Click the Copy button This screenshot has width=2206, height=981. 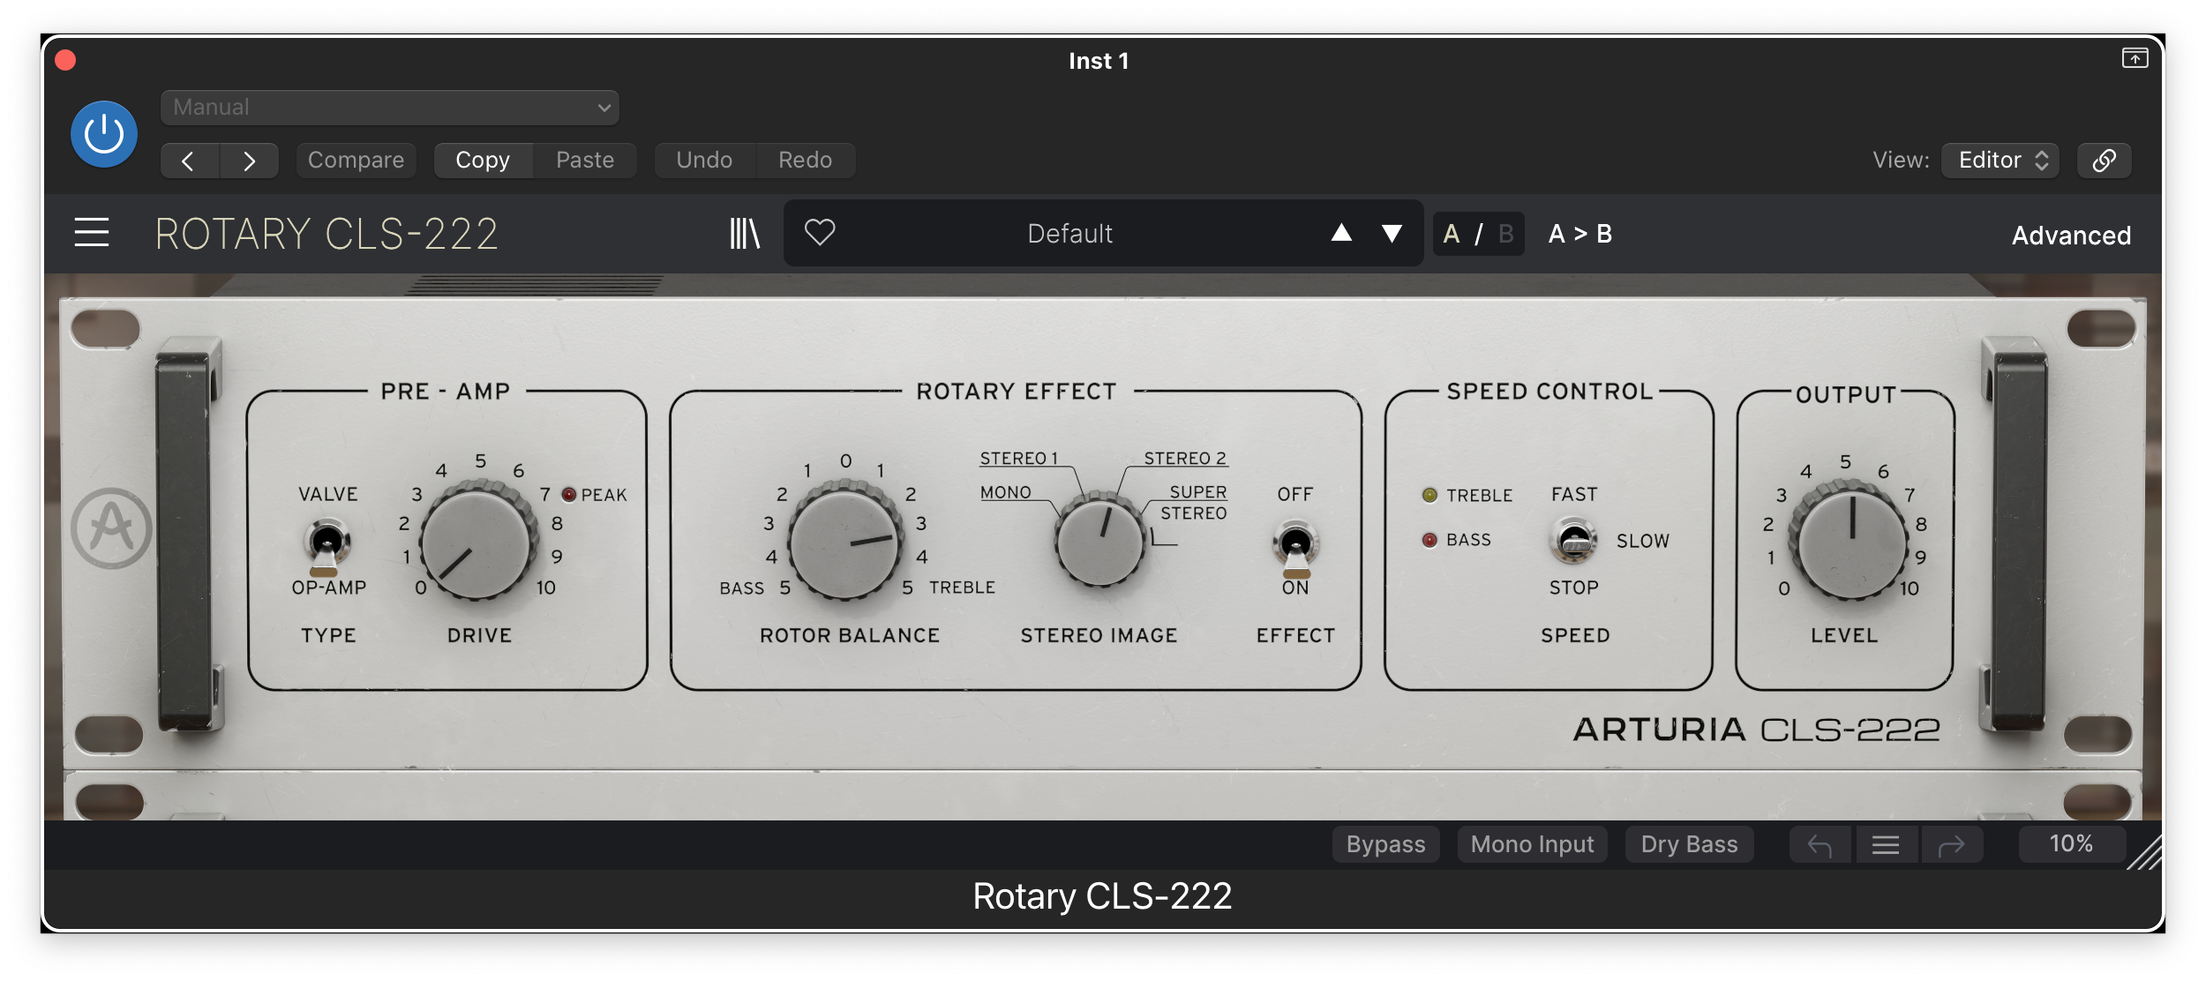(483, 161)
